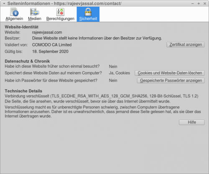Switch to the Allgemein tab label
This screenshot has height=174, width=209.
(x=14, y=19)
